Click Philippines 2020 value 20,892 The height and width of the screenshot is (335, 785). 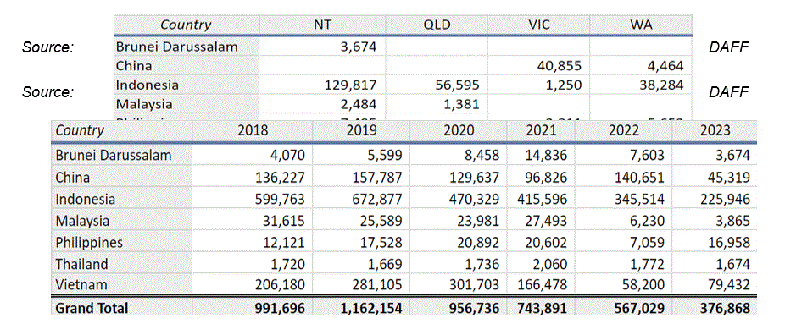click(x=479, y=242)
